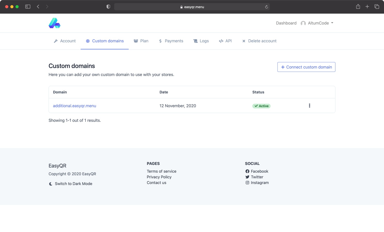Open the API tab
Viewport: 384px width, 232px height.
(225, 41)
